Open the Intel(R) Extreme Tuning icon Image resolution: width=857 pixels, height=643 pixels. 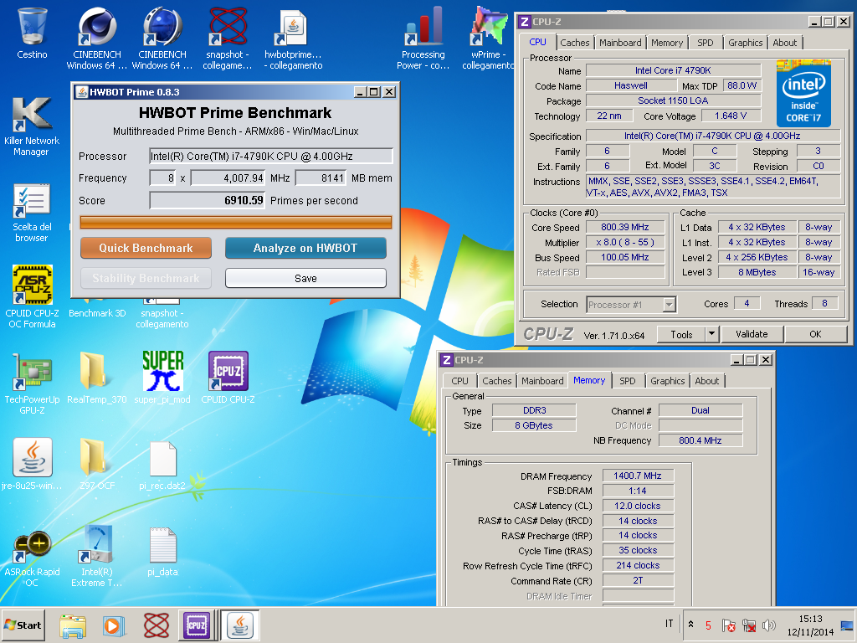[97, 557]
